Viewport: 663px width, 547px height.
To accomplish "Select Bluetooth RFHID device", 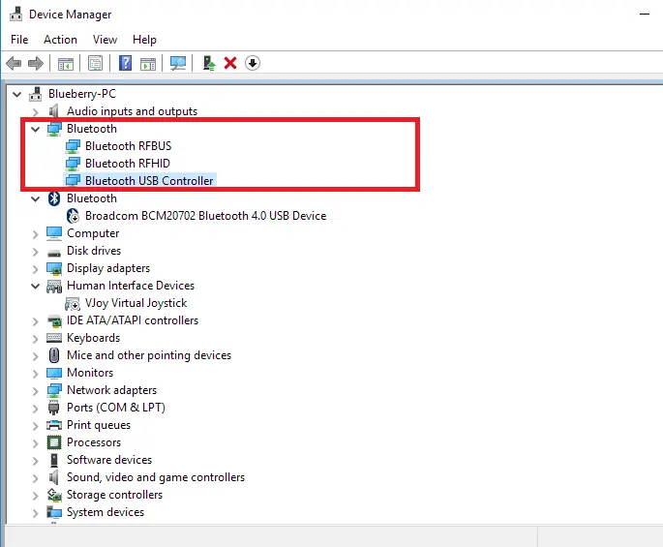I will [x=127, y=164].
